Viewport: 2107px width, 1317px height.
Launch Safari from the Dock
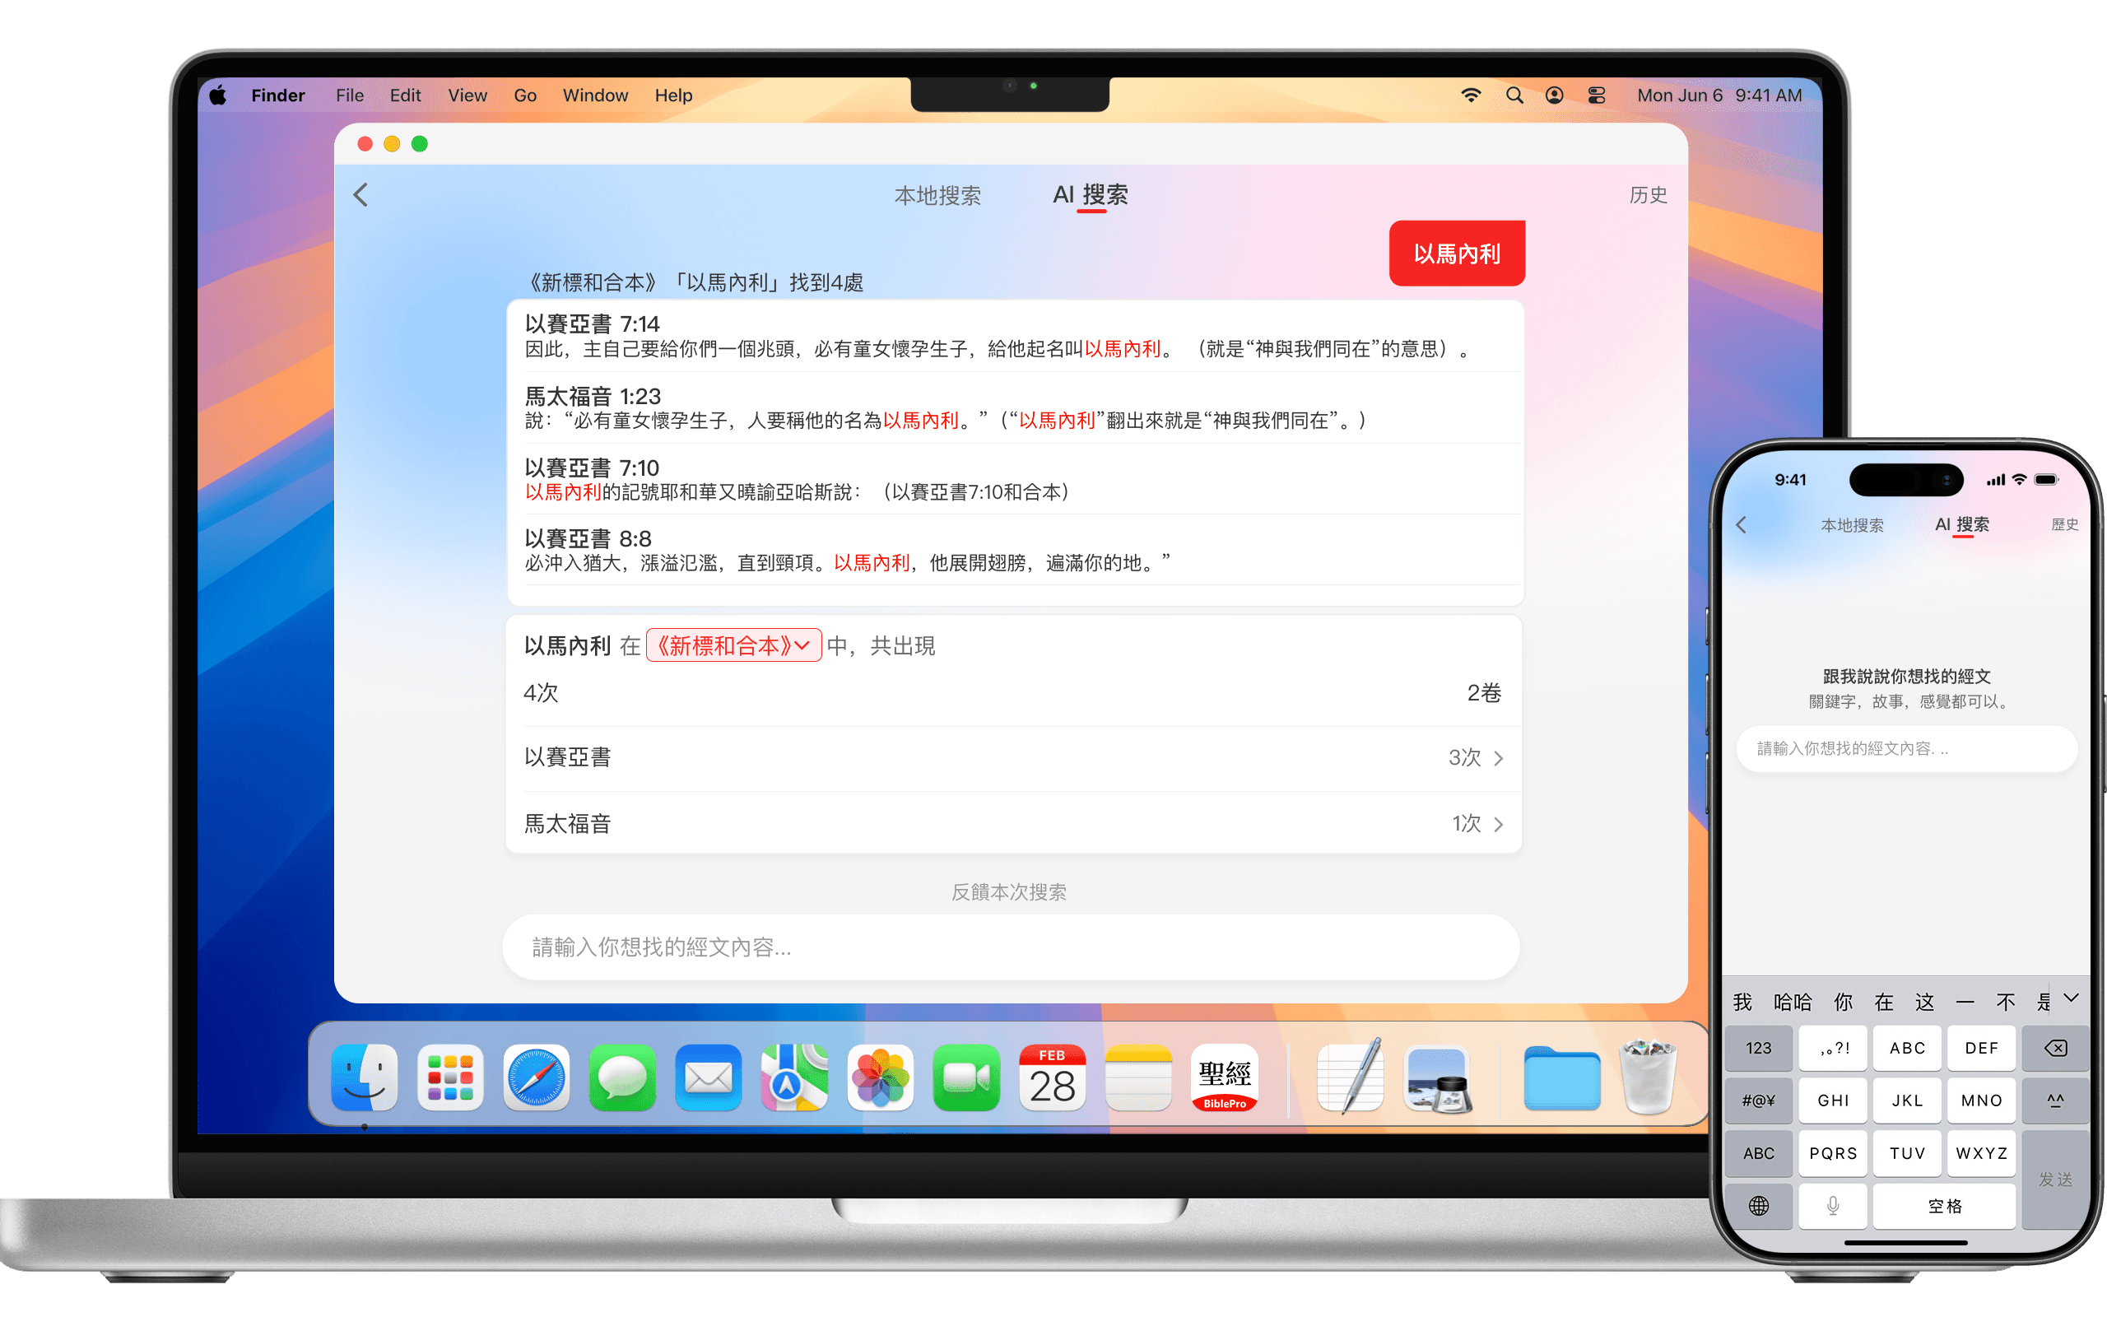[x=537, y=1077]
